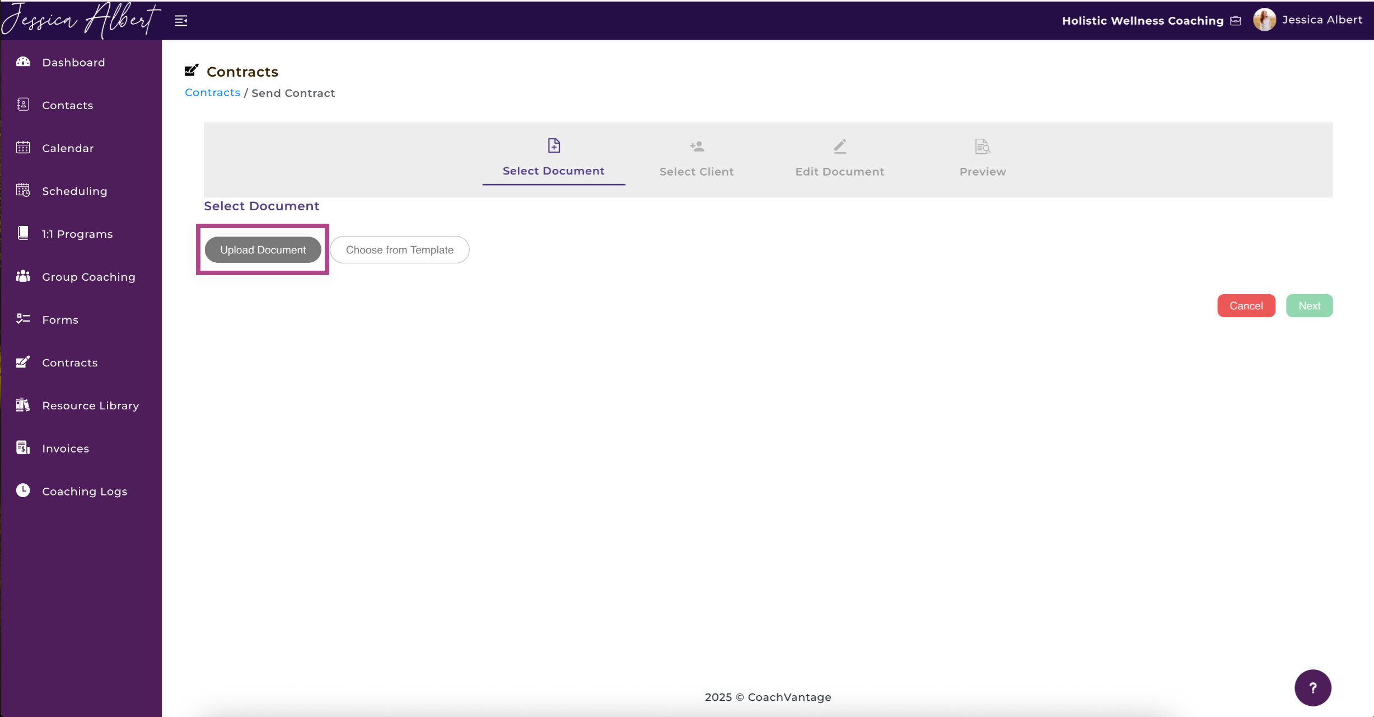Screen dimensions: 1374x717
Task: Click Choose from Template button
Action: 400,249
